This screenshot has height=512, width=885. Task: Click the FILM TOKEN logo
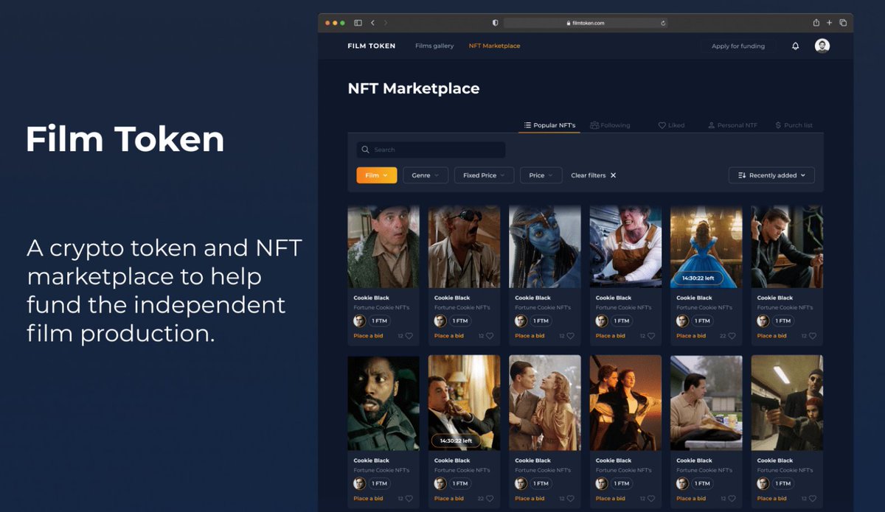click(x=372, y=46)
